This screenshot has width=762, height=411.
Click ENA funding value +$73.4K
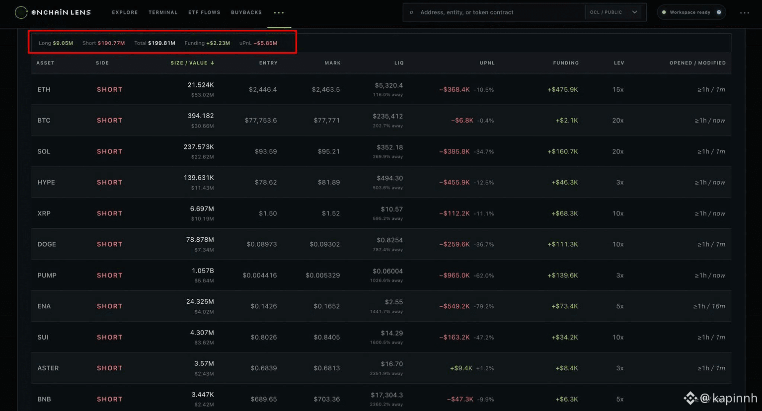coord(565,306)
